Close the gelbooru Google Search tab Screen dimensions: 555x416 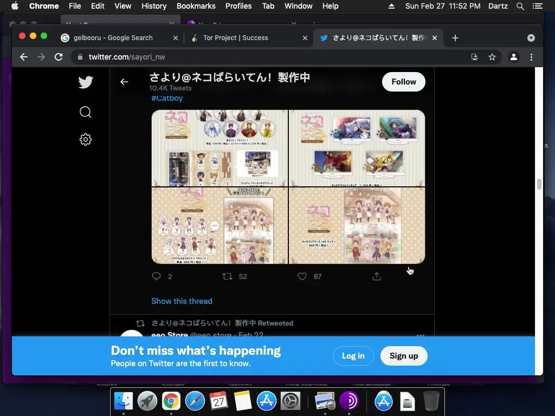[176, 38]
